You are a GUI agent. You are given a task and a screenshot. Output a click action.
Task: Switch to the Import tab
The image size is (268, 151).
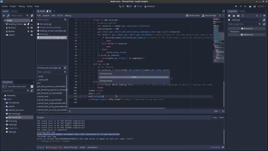(x=14, y=11)
